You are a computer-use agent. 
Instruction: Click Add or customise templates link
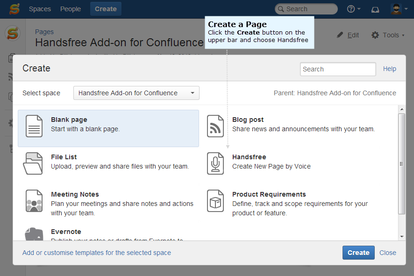tap(97, 253)
